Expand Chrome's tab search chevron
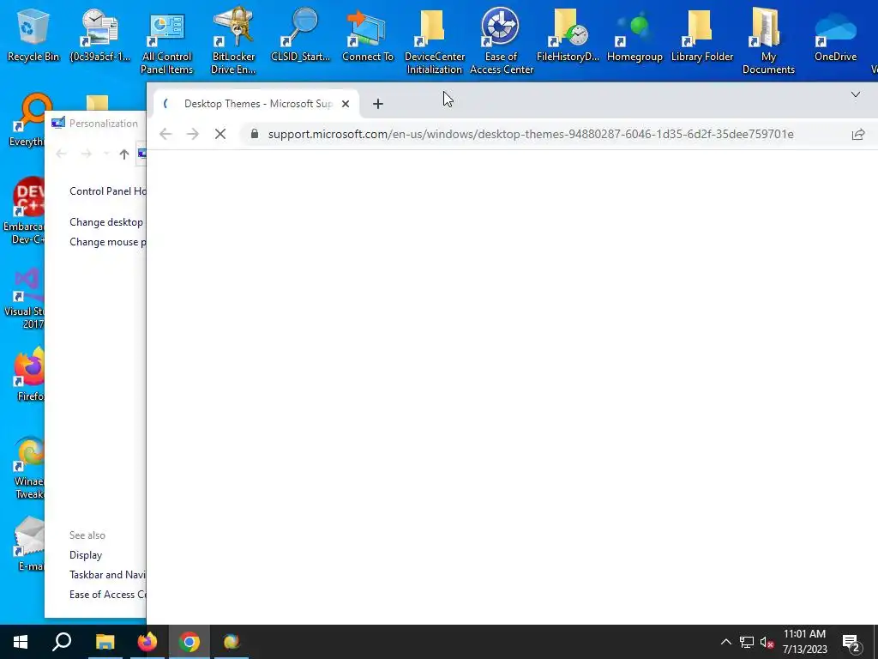This screenshot has width=878, height=659. [856, 94]
